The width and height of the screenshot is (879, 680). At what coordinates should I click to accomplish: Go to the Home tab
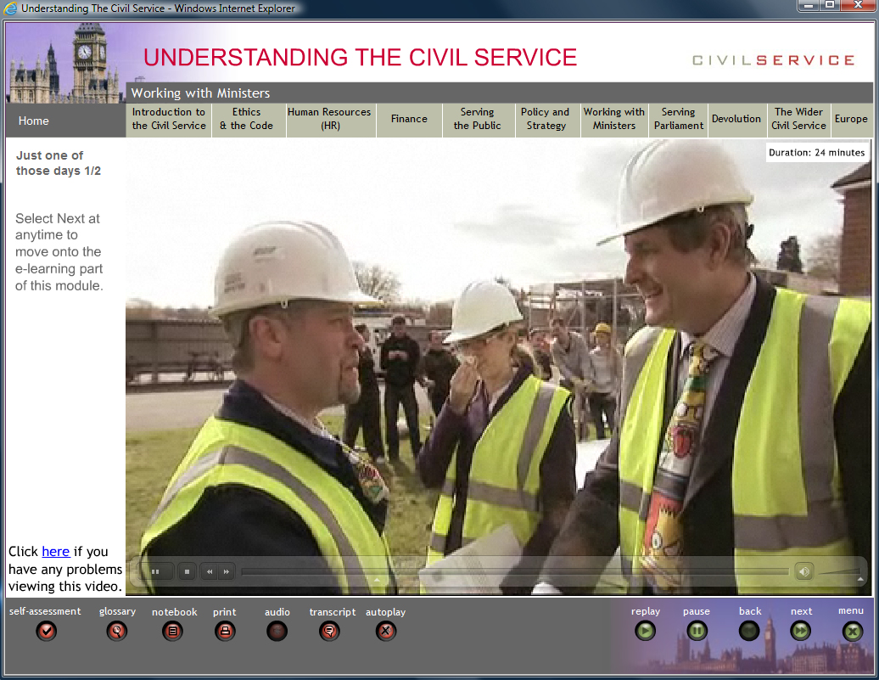click(34, 121)
